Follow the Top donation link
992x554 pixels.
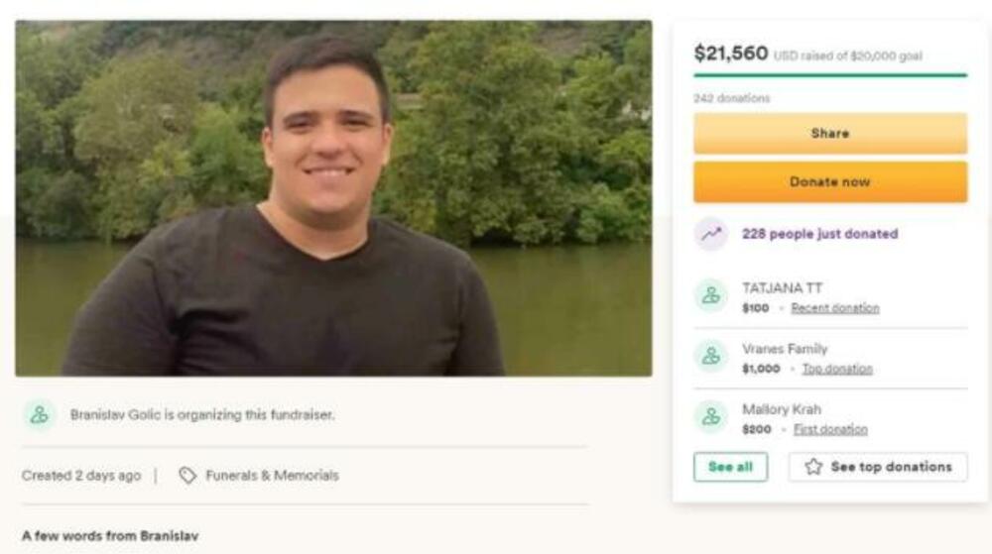point(837,369)
